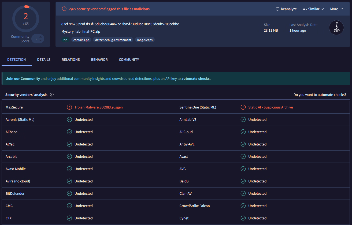Click "Do you want to automate checks?"
The image size is (352, 225).
point(320,95)
